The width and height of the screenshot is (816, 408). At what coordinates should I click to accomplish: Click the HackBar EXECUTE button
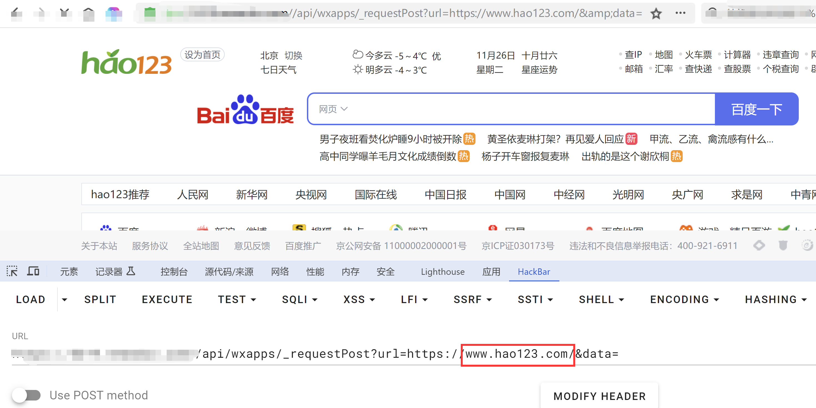pos(167,299)
